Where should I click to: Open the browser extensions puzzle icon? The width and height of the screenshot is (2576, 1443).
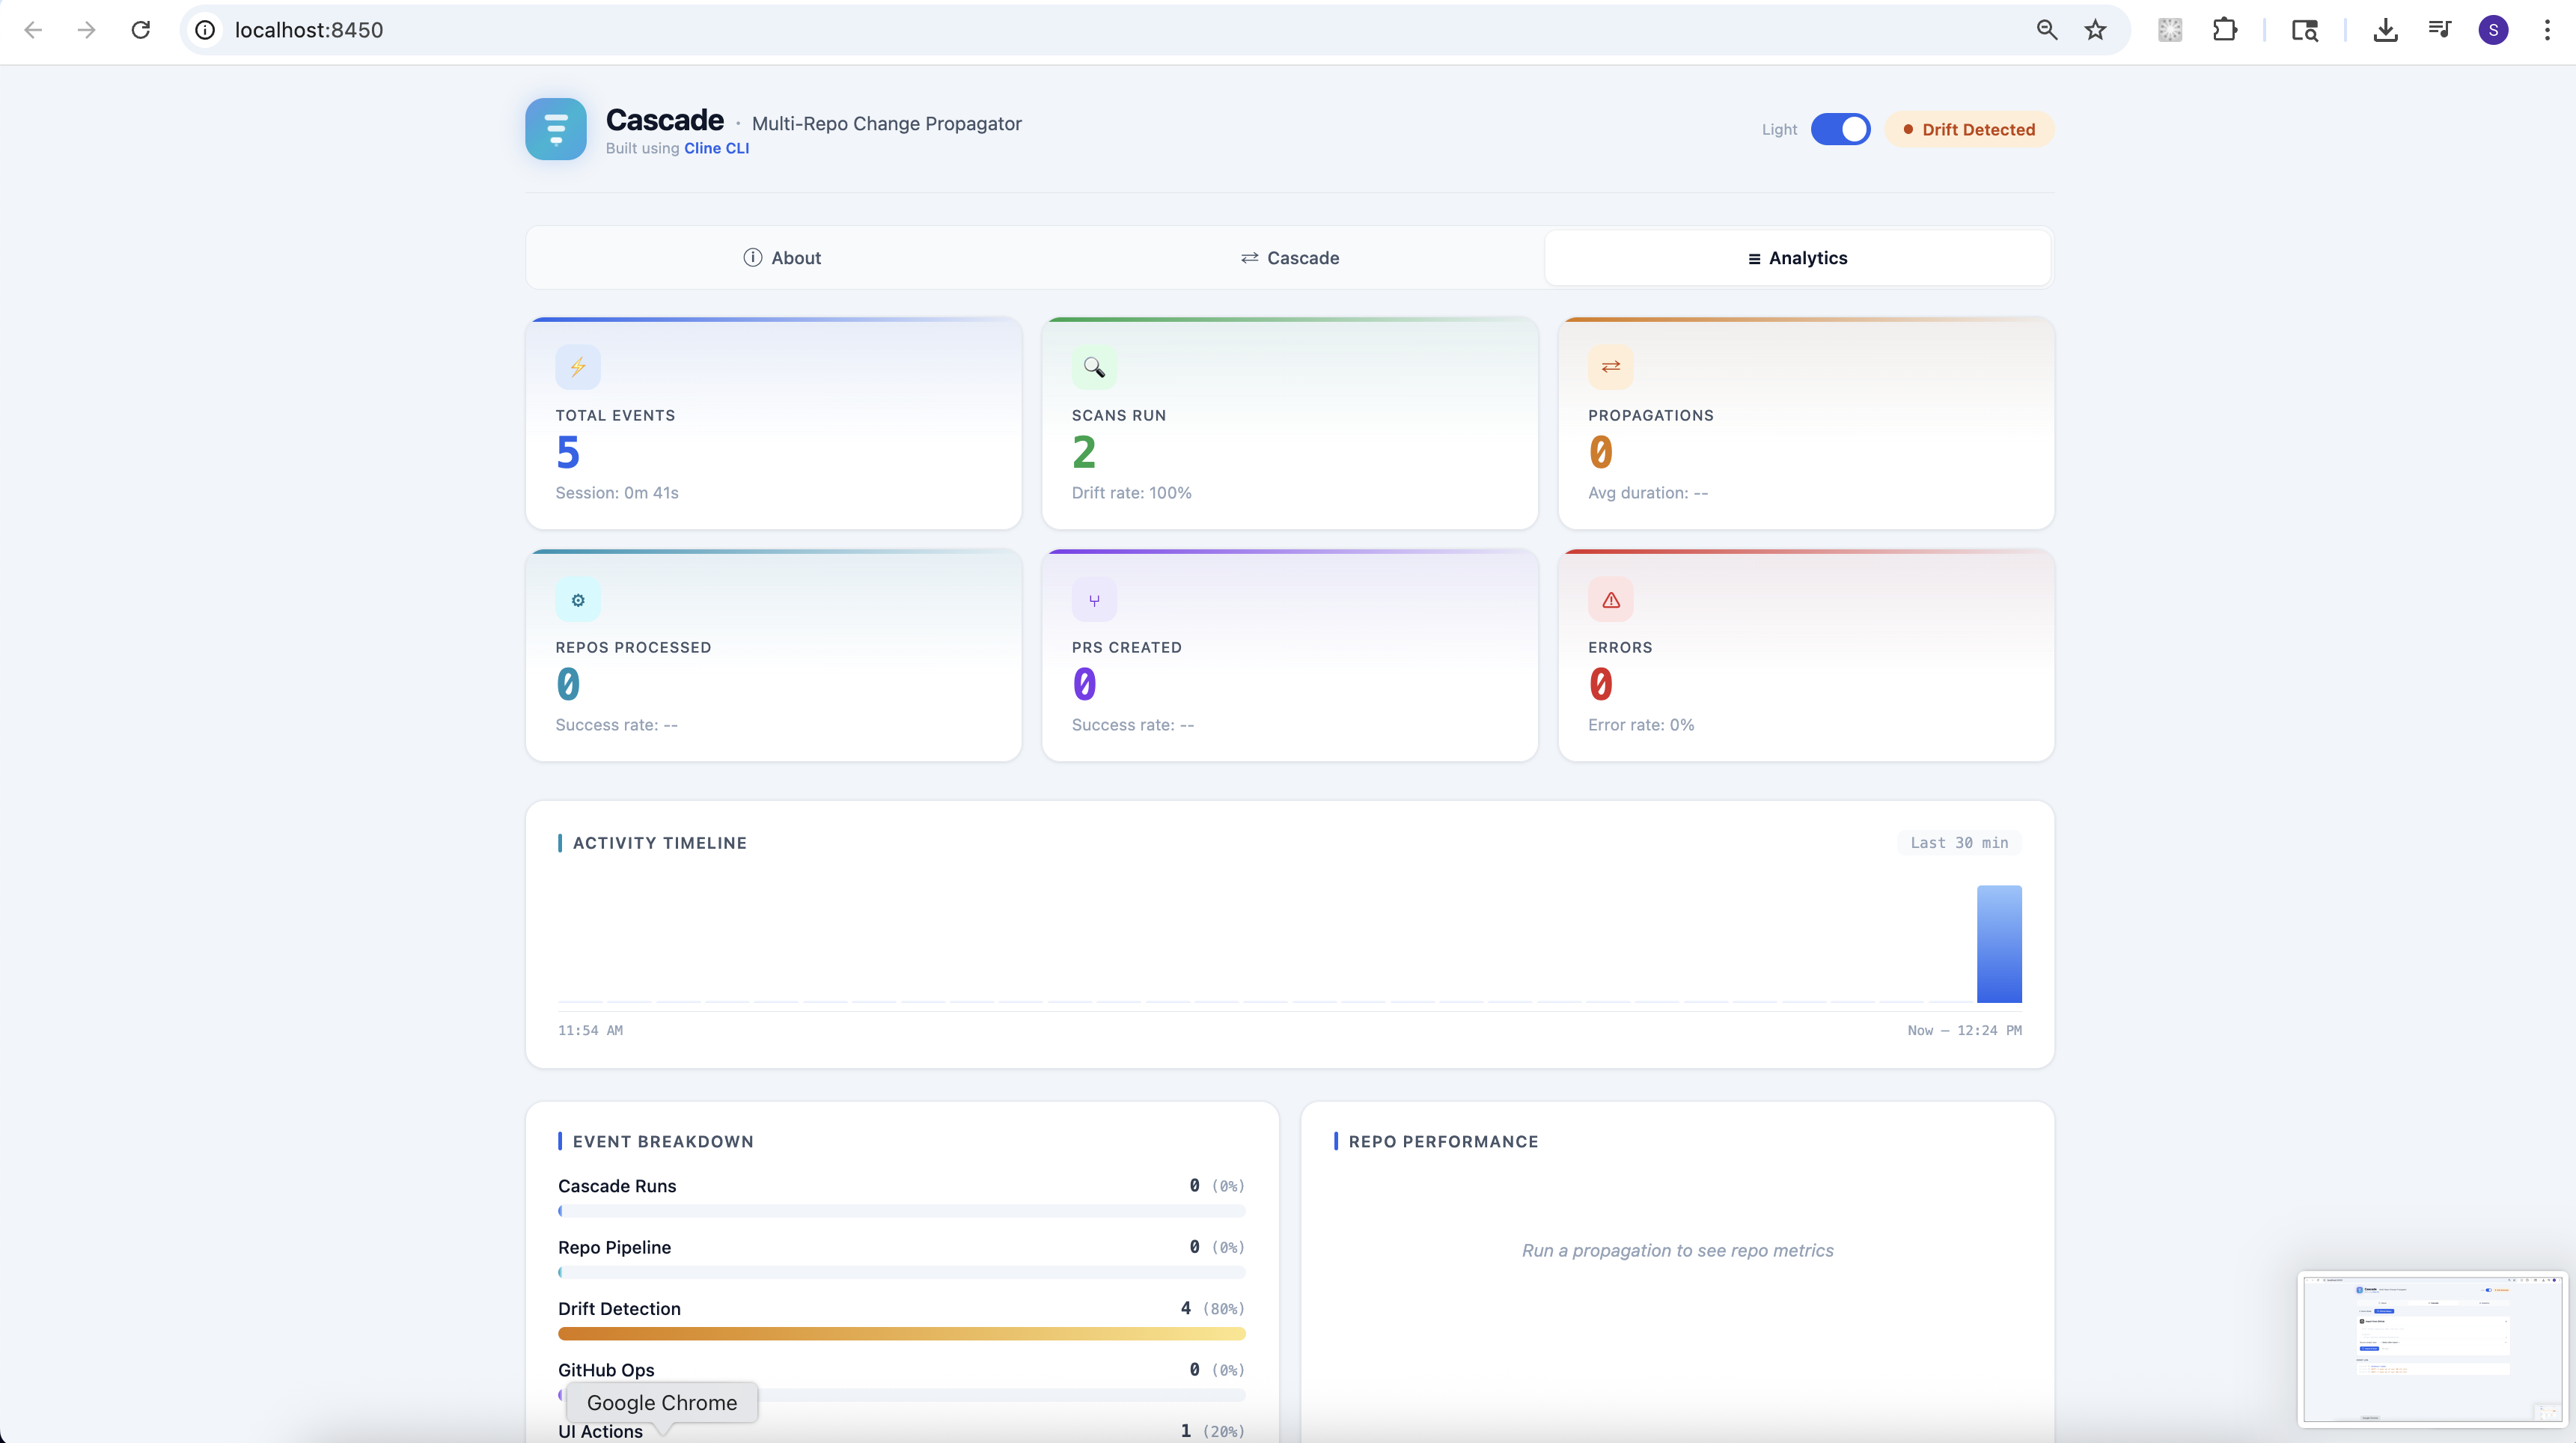click(x=2224, y=30)
